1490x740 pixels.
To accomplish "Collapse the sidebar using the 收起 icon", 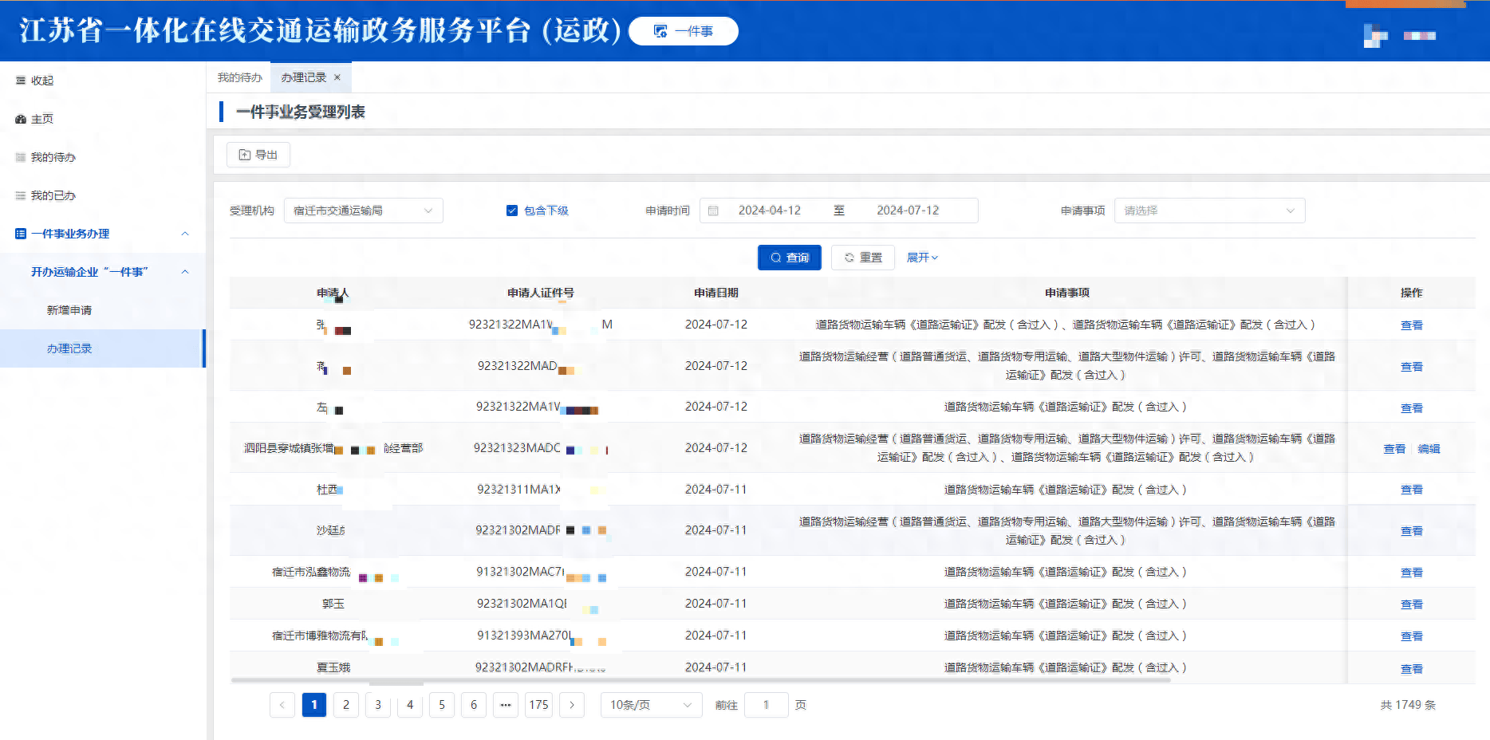I will click(x=22, y=80).
